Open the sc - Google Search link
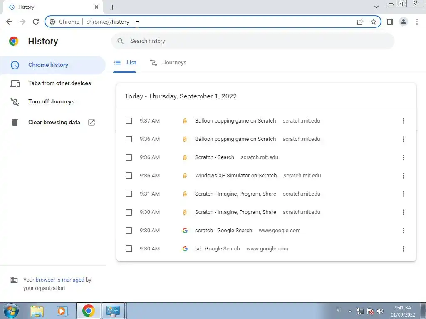The height and width of the screenshot is (319, 426). (x=217, y=249)
